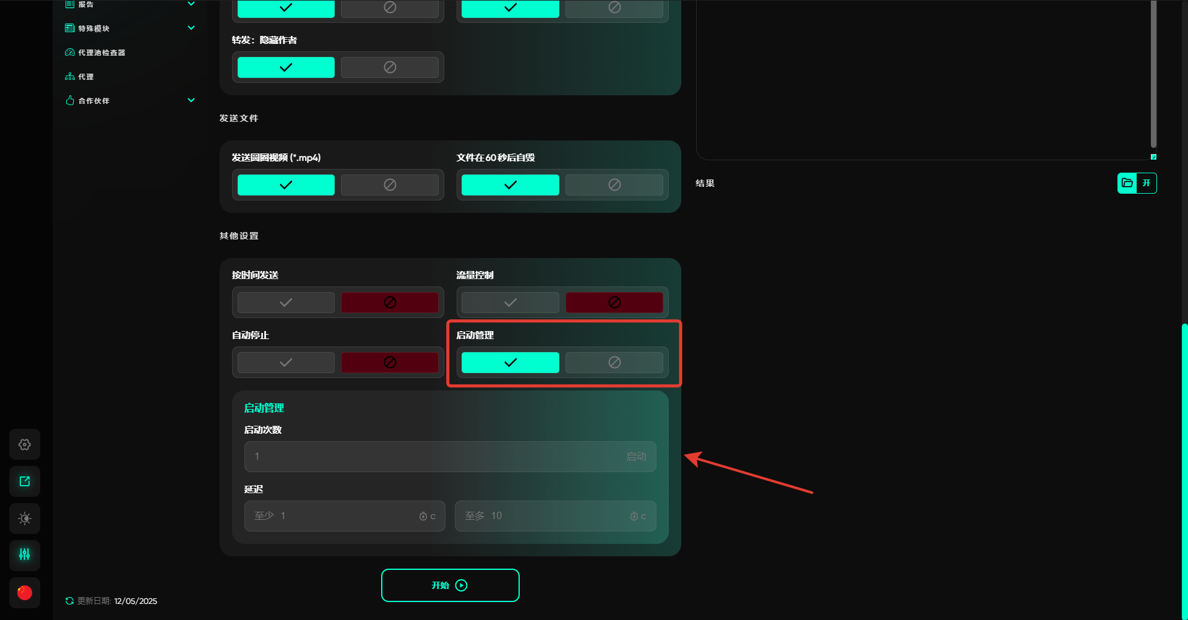Click the sliders equalizer icon in sidebar

click(x=25, y=555)
